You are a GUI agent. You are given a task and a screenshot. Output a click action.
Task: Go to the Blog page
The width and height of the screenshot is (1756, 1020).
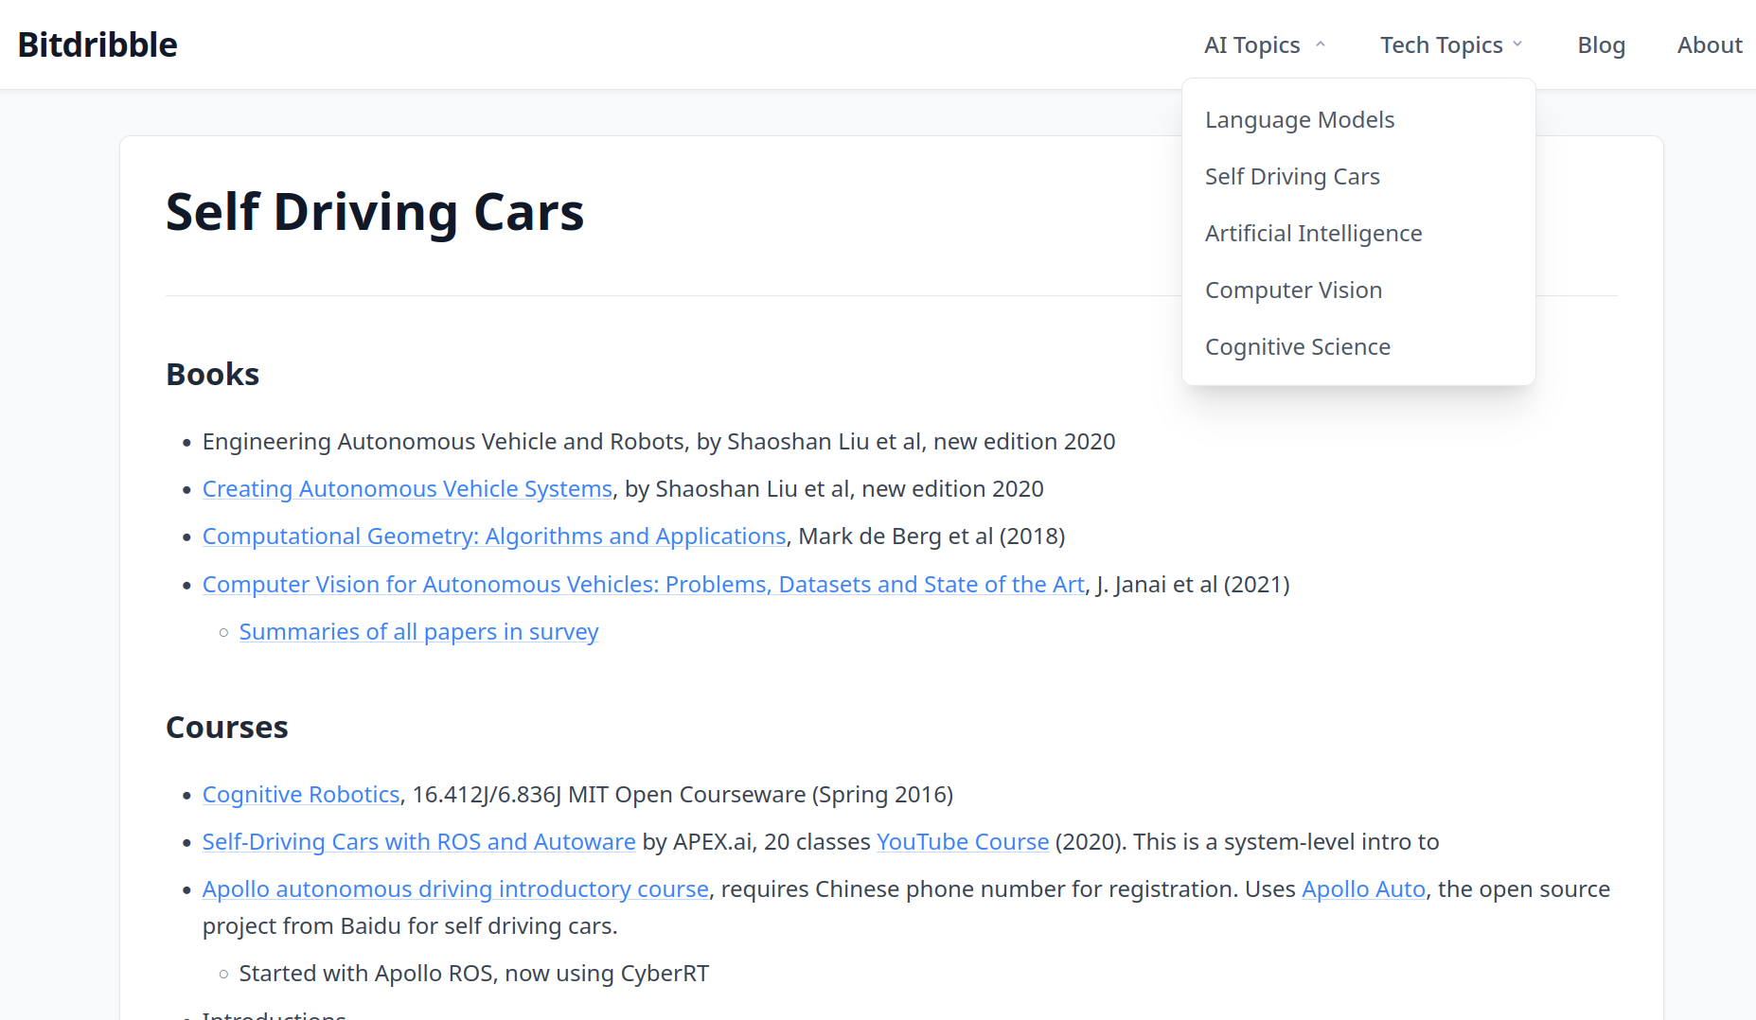(x=1601, y=44)
